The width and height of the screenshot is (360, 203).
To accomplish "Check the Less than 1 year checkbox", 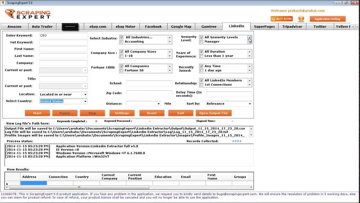I will 201,56.
